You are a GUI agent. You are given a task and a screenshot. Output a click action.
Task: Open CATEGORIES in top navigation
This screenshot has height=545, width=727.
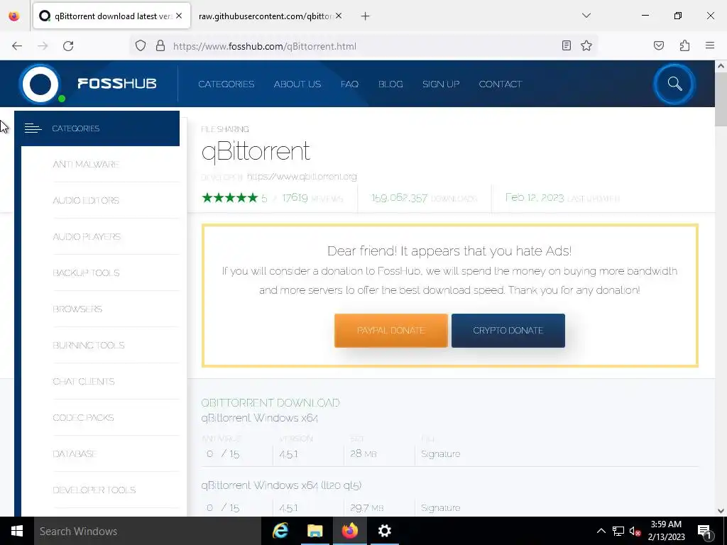pyautogui.click(x=226, y=84)
